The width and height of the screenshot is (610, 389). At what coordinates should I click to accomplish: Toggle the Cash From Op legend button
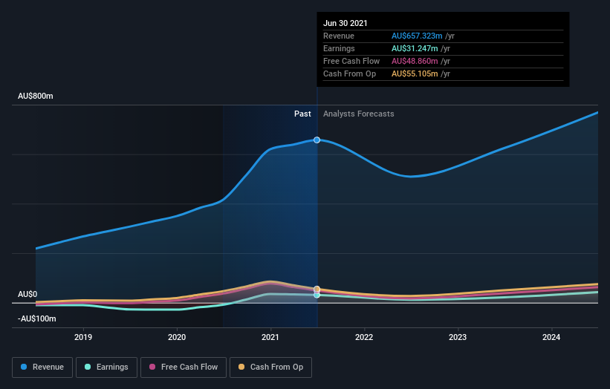(270, 367)
